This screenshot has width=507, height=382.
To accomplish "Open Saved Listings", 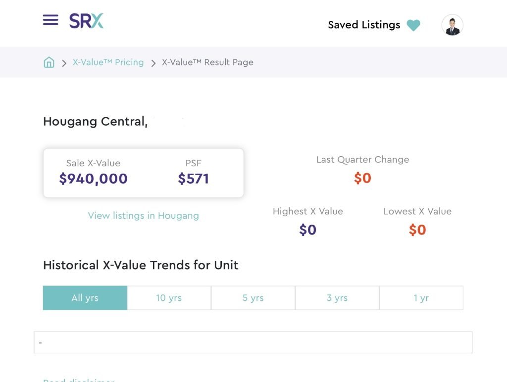I will [364, 25].
